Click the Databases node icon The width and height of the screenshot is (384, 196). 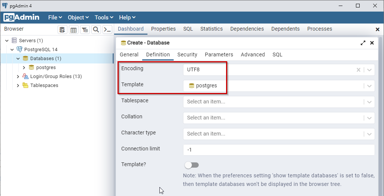click(x=25, y=58)
